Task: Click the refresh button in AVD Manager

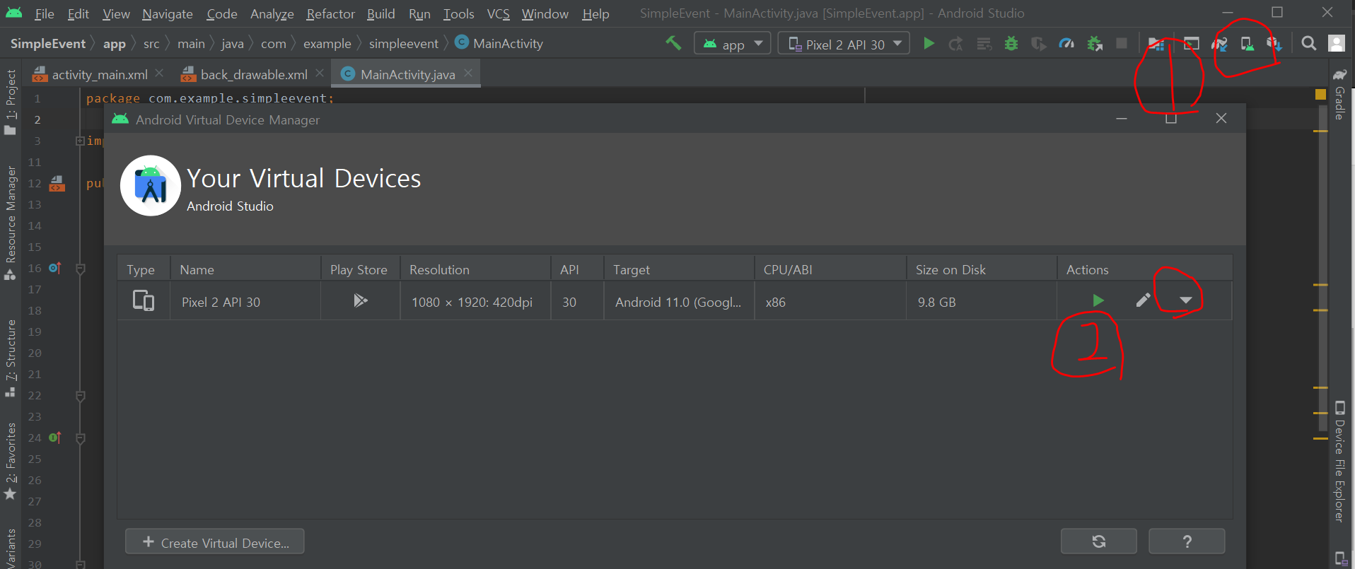Action: (x=1099, y=542)
